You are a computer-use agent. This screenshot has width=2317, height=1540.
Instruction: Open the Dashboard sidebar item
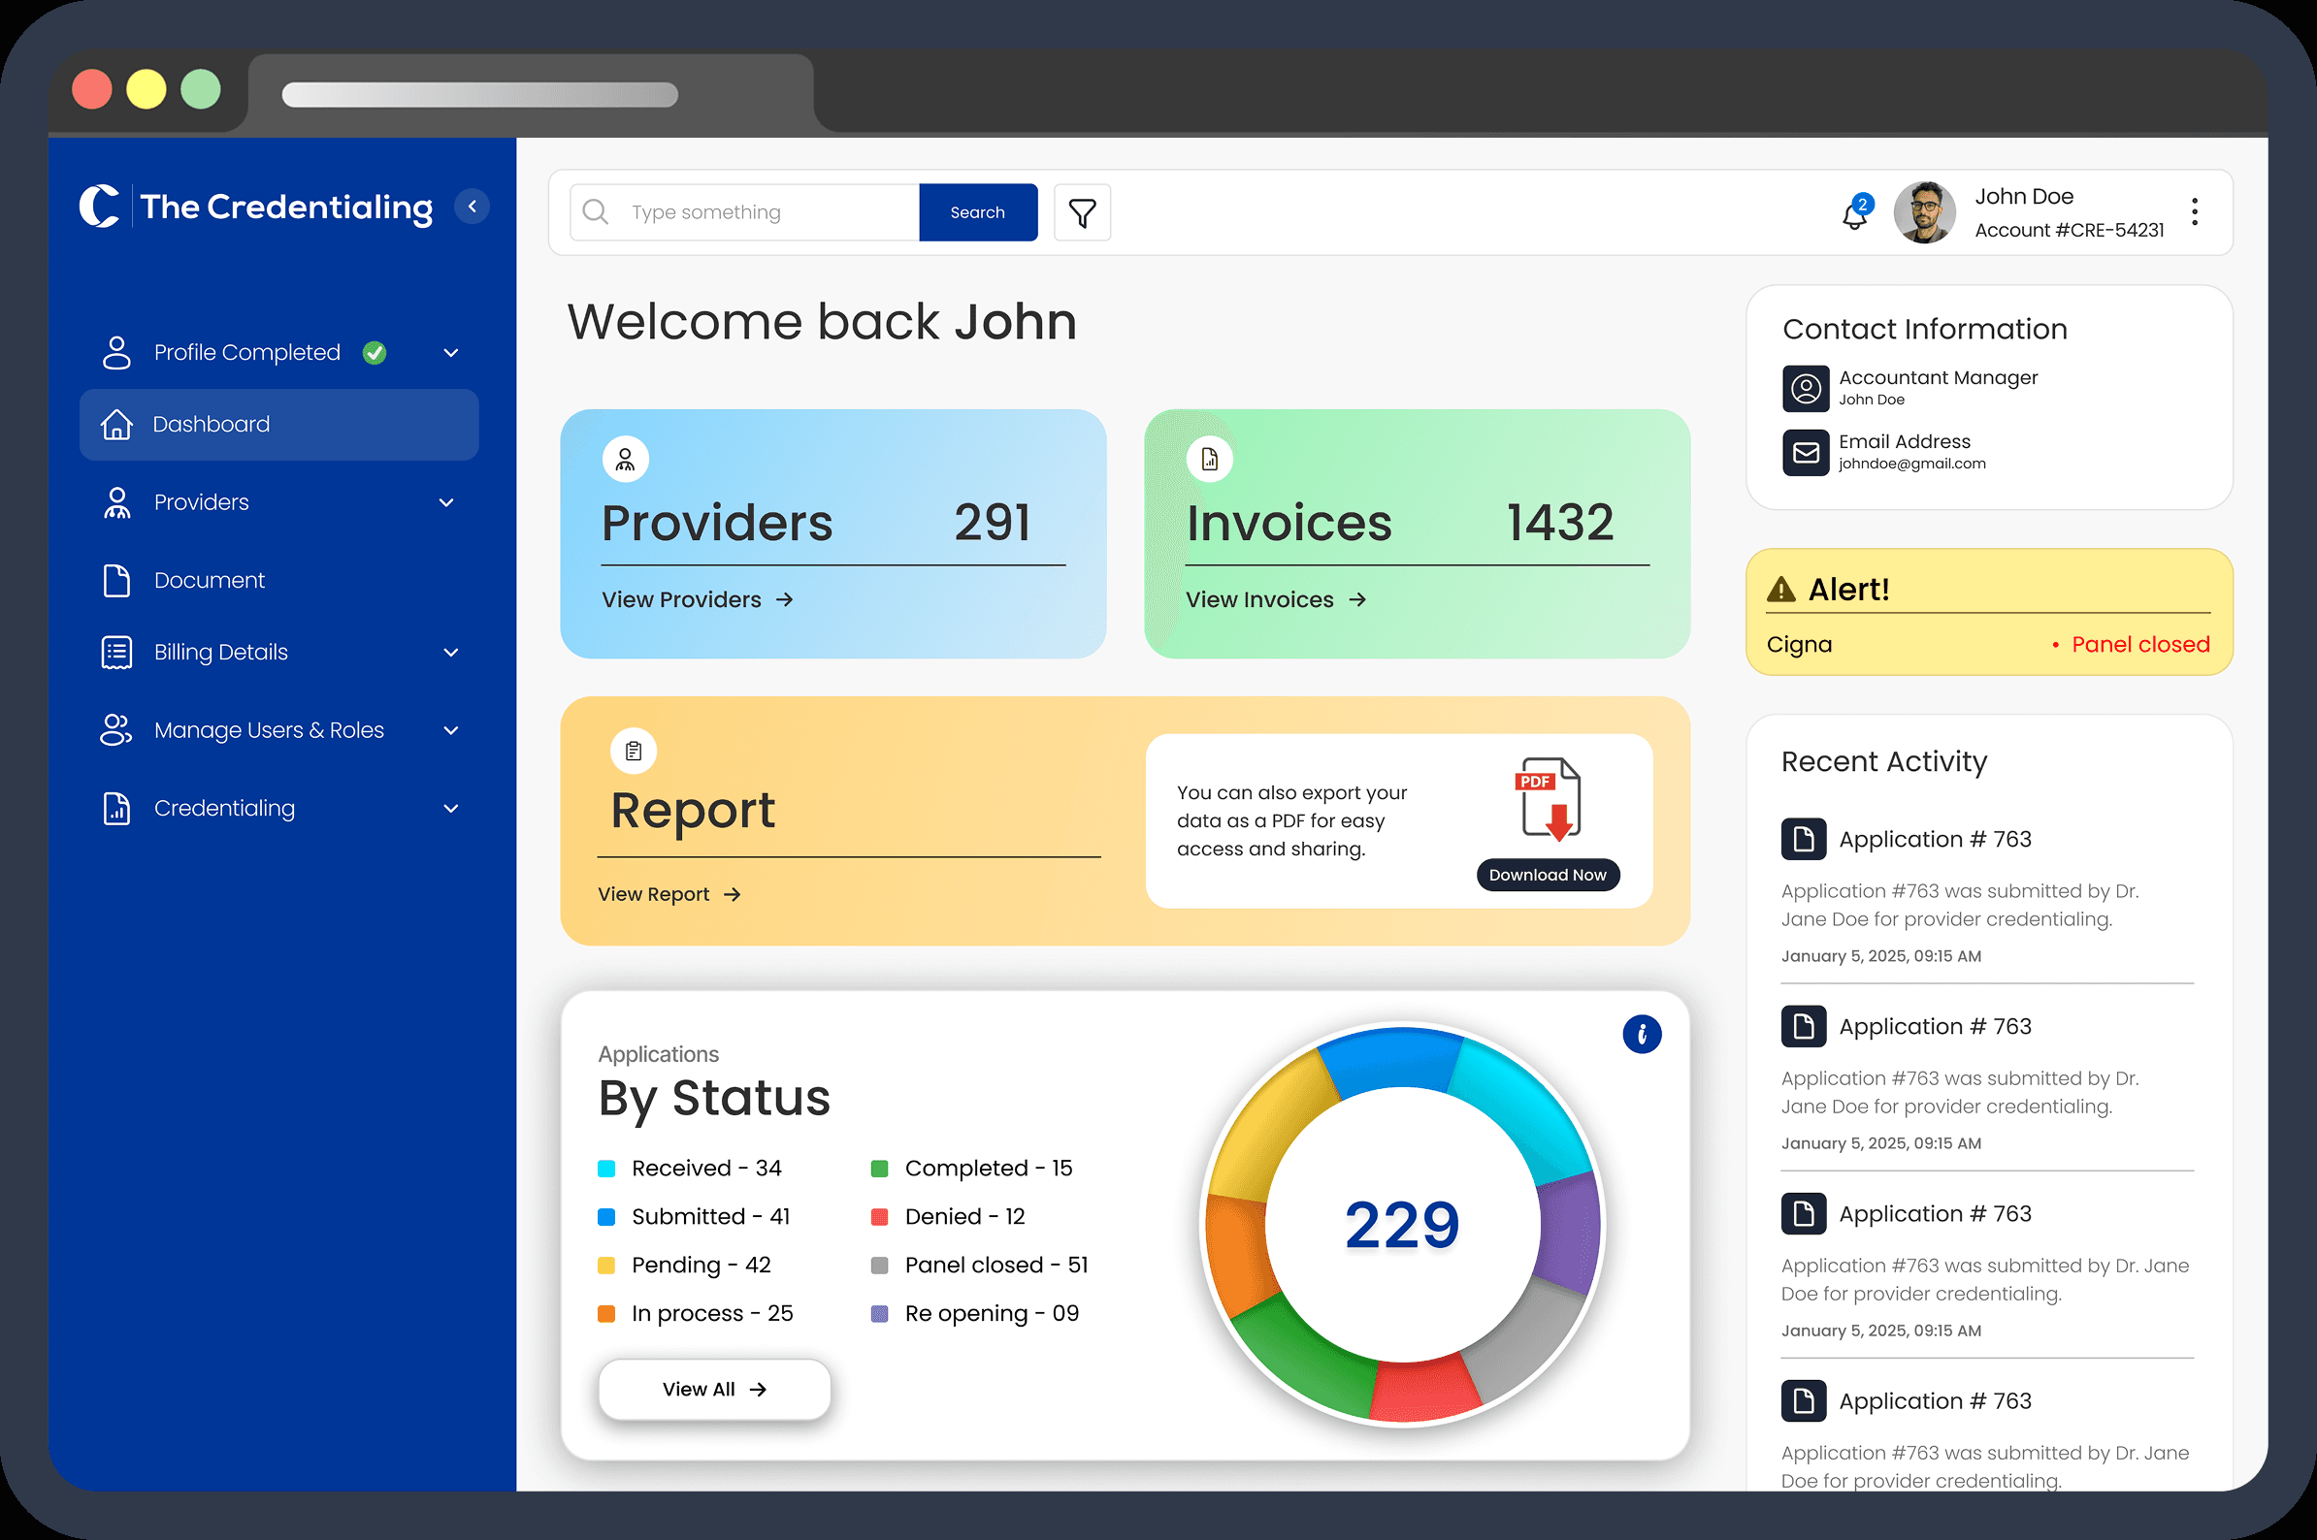point(212,423)
